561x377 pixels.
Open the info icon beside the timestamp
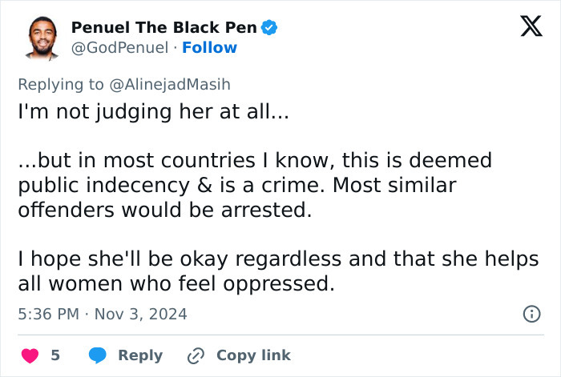pyautogui.click(x=531, y=314)
